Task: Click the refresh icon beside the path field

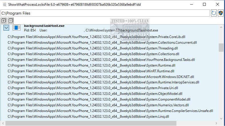Action: (x=214, y=13)
